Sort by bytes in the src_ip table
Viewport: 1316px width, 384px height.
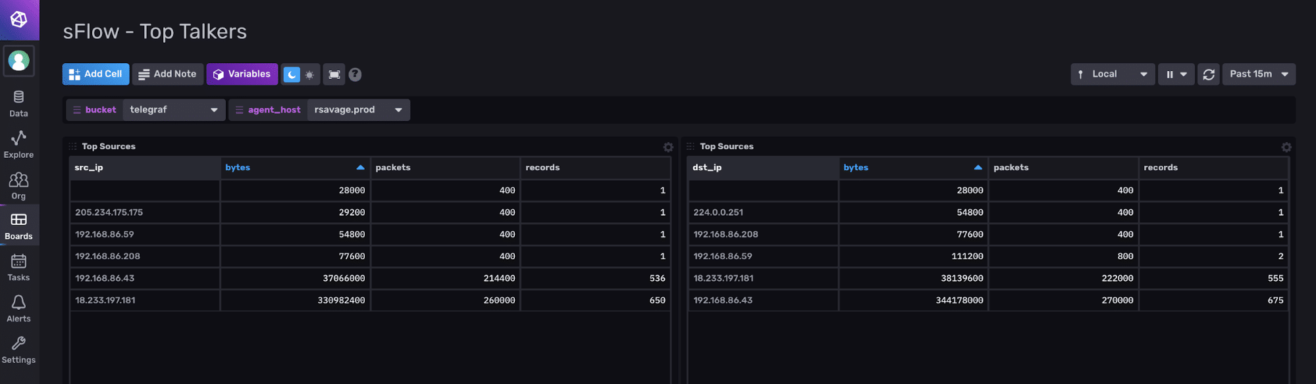click(295, 168)
